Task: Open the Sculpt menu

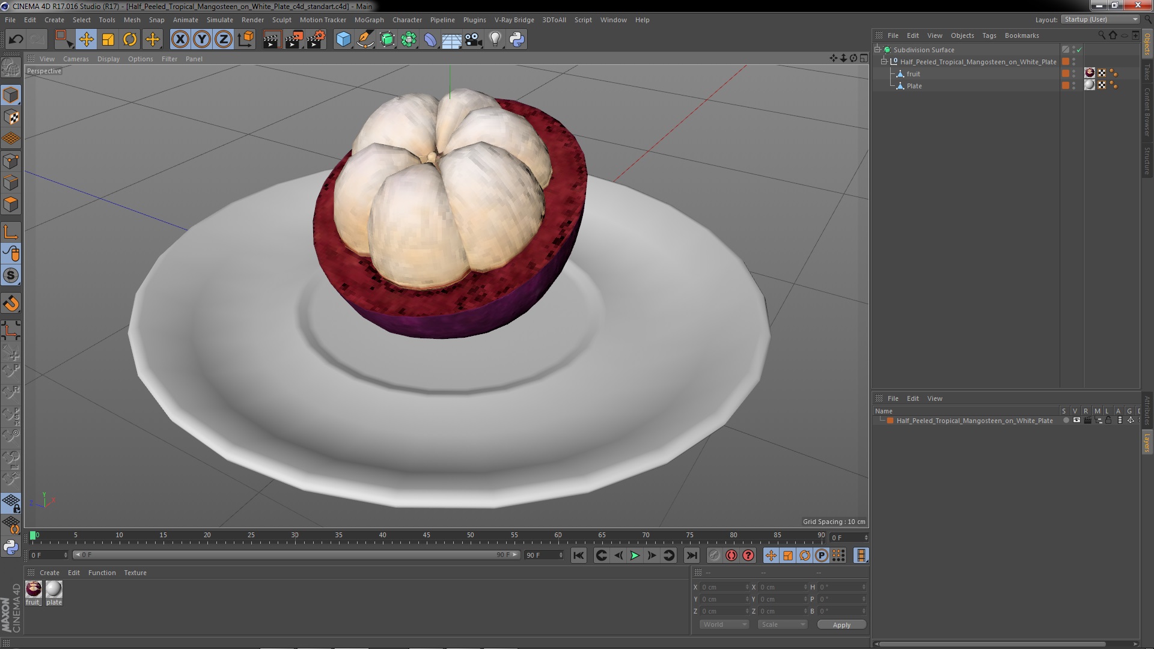Action: tap(281, 20)
